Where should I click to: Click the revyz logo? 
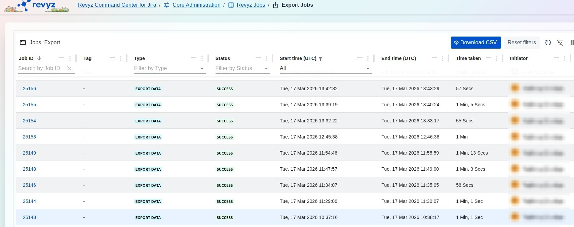[37, 6]
